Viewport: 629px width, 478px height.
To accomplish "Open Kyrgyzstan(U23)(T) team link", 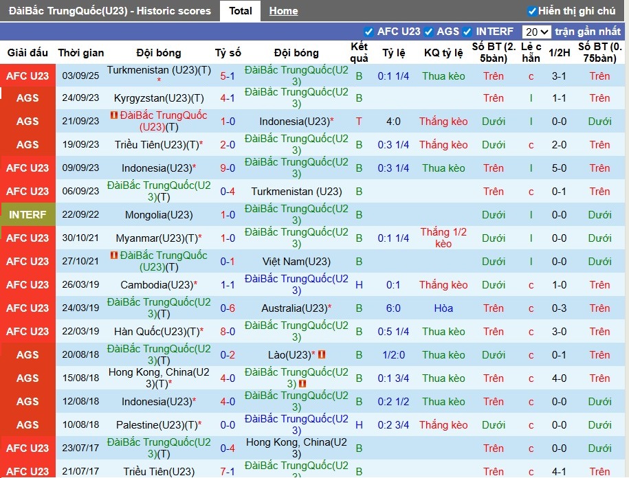I will [159, 98].
